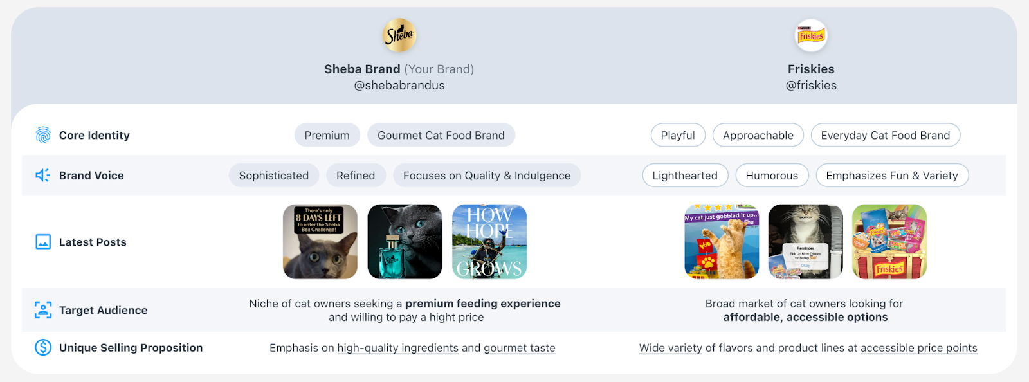The height and width of the screenshot is (382, 1029).
Task: Open the Friskies treasure chest post thumbnail
Action: point(889,242)
